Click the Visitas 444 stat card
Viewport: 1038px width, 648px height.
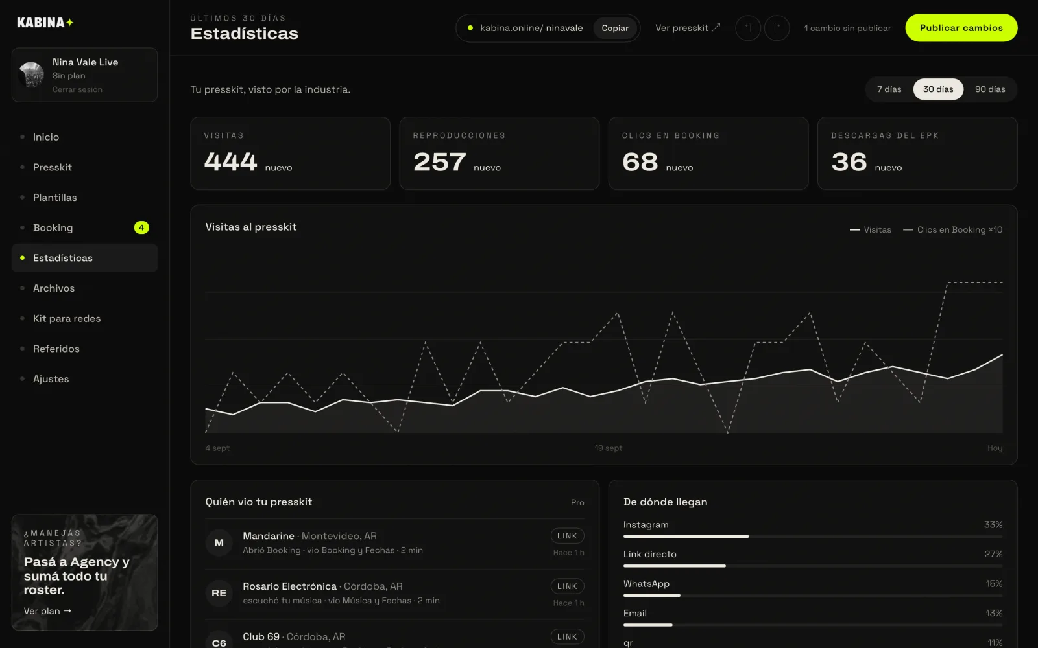pos(290,154)
